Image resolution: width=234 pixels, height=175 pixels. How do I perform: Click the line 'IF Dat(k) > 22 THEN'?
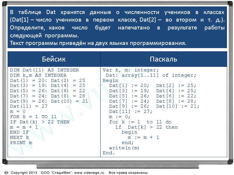coord(40,122)
